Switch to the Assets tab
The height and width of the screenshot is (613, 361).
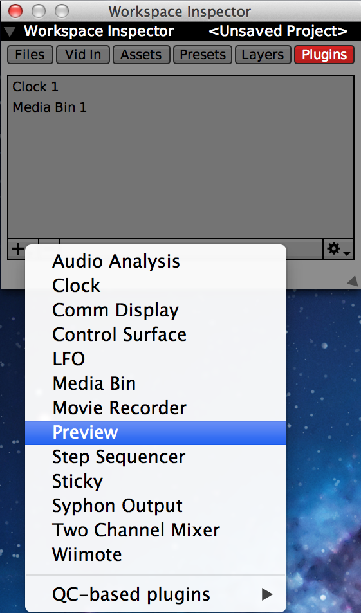(x=141, y=55)
